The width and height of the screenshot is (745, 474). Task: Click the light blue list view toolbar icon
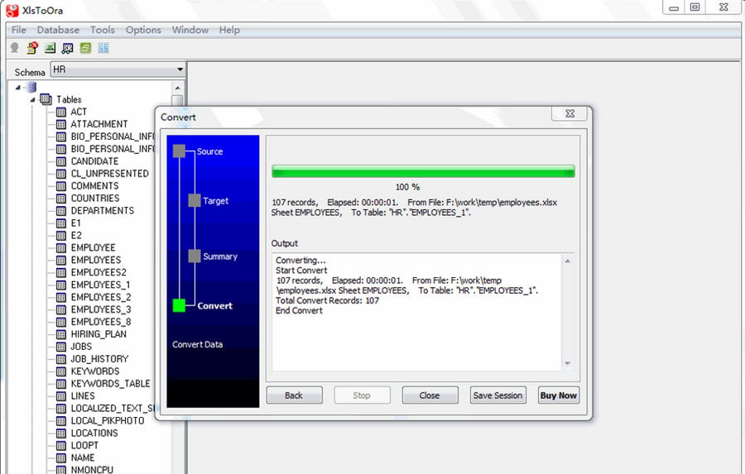pos(103,47)
